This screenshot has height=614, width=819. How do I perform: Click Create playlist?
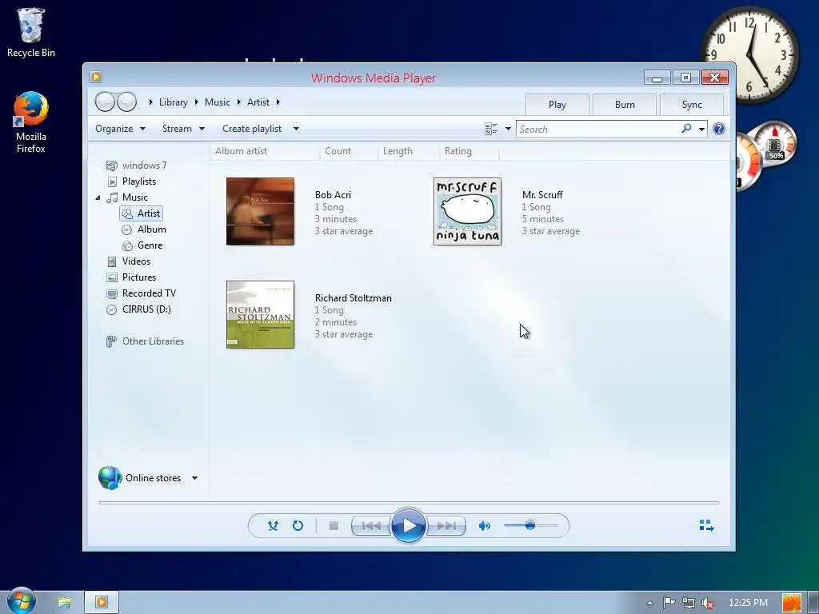[x=252, y=129]
